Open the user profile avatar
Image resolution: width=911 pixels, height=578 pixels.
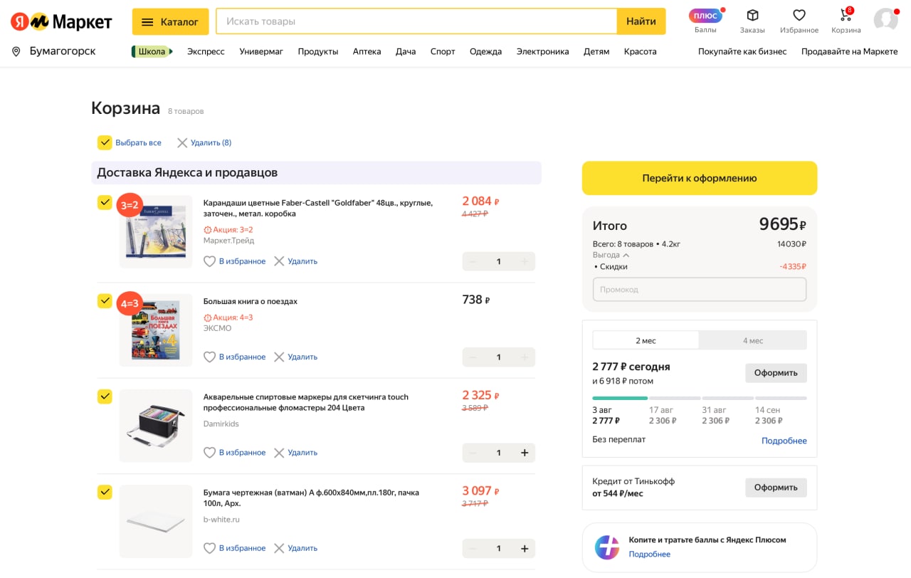(x=885, y=19)
